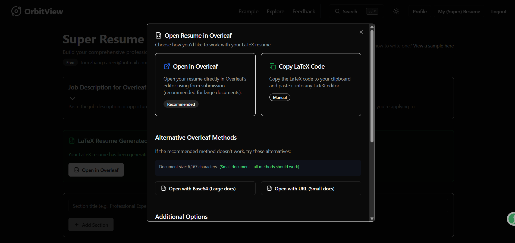Select the Copy LaTeX Code card
Screen dimensions: 515x243
pos(311,85)
